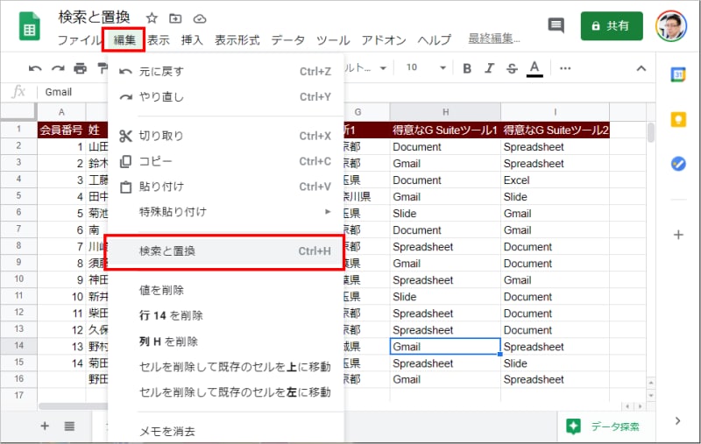Star the document title
The height and width of the screenshot is (444, 701).
[x=152, y=18]
